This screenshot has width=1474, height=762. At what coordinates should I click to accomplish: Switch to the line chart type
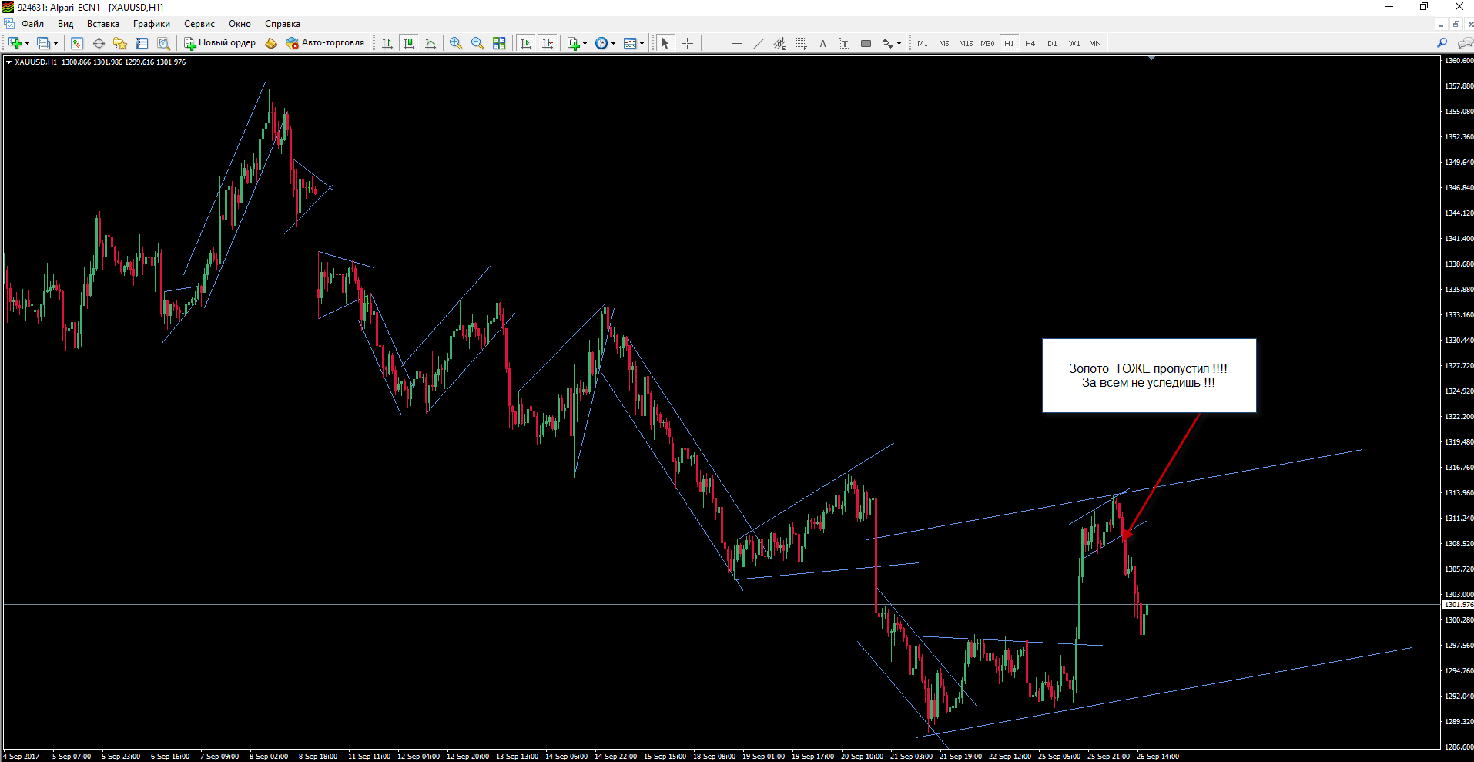(x=430, y=43)
